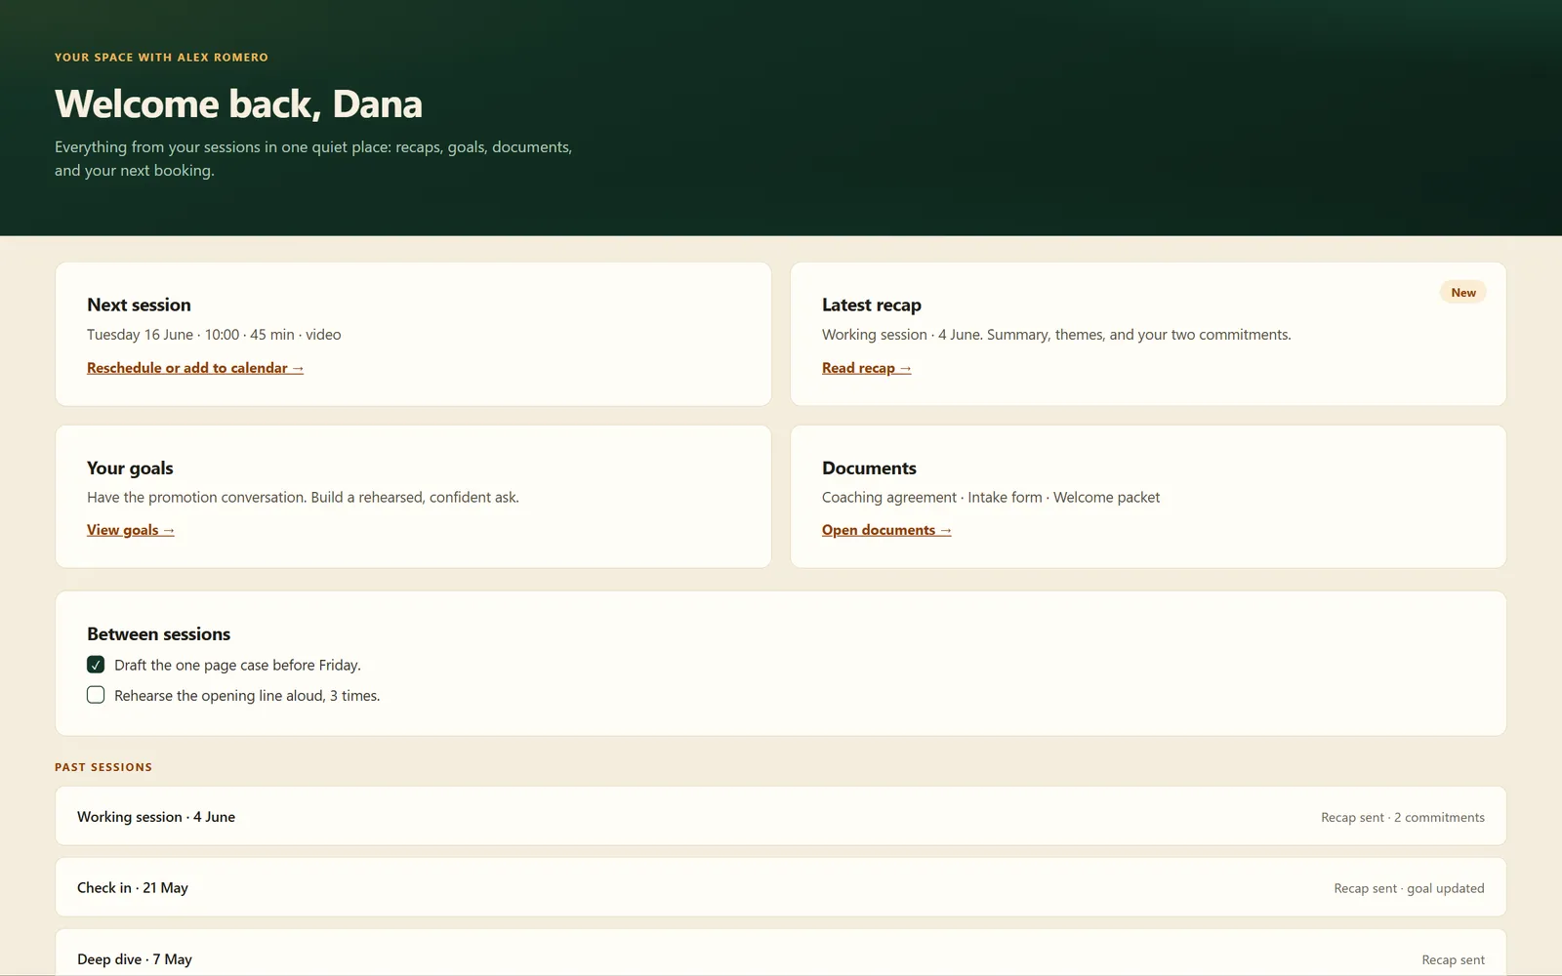Select the Next session card heading

[x=139, y=305]
